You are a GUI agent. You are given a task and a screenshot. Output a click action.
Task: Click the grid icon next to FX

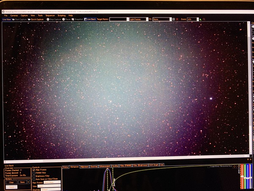pos(174,20)
